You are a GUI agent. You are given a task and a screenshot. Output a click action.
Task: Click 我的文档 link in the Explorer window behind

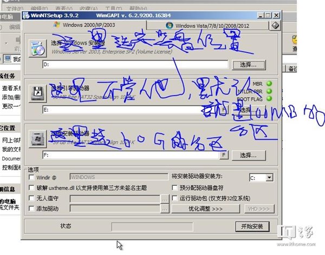point(11,149)
